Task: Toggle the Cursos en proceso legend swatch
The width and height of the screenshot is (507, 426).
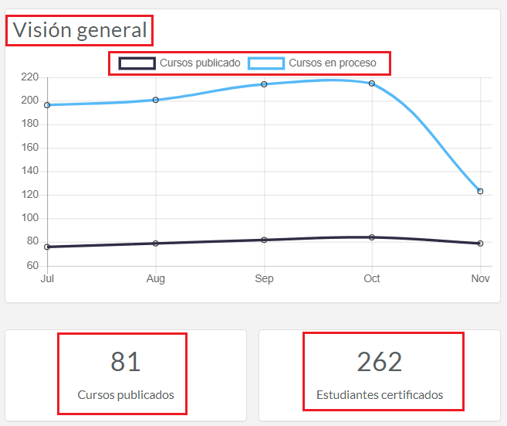Action: 266,63
